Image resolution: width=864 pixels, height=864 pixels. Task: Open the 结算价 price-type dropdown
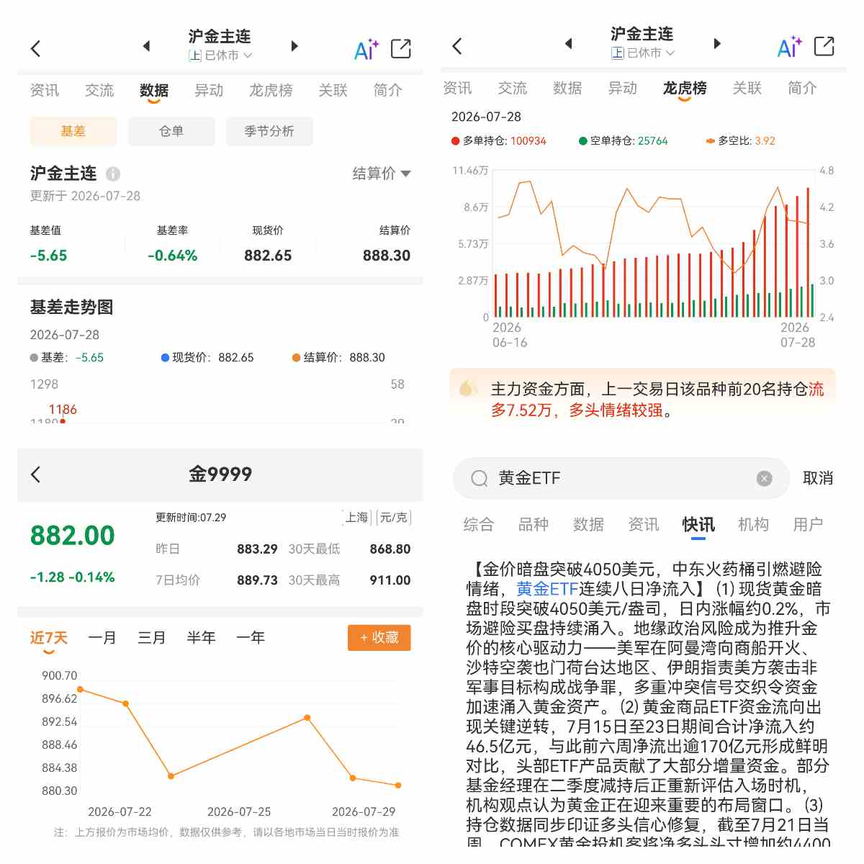pos(382,174)
